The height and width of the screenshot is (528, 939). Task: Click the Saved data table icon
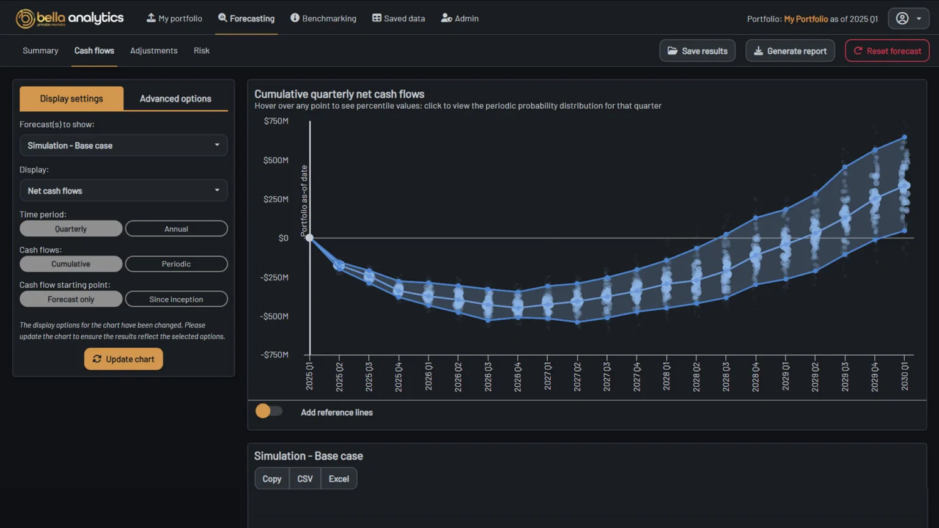[x=377, y=18]
